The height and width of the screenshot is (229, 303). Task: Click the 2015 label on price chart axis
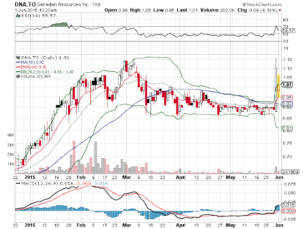coord(30,177)
